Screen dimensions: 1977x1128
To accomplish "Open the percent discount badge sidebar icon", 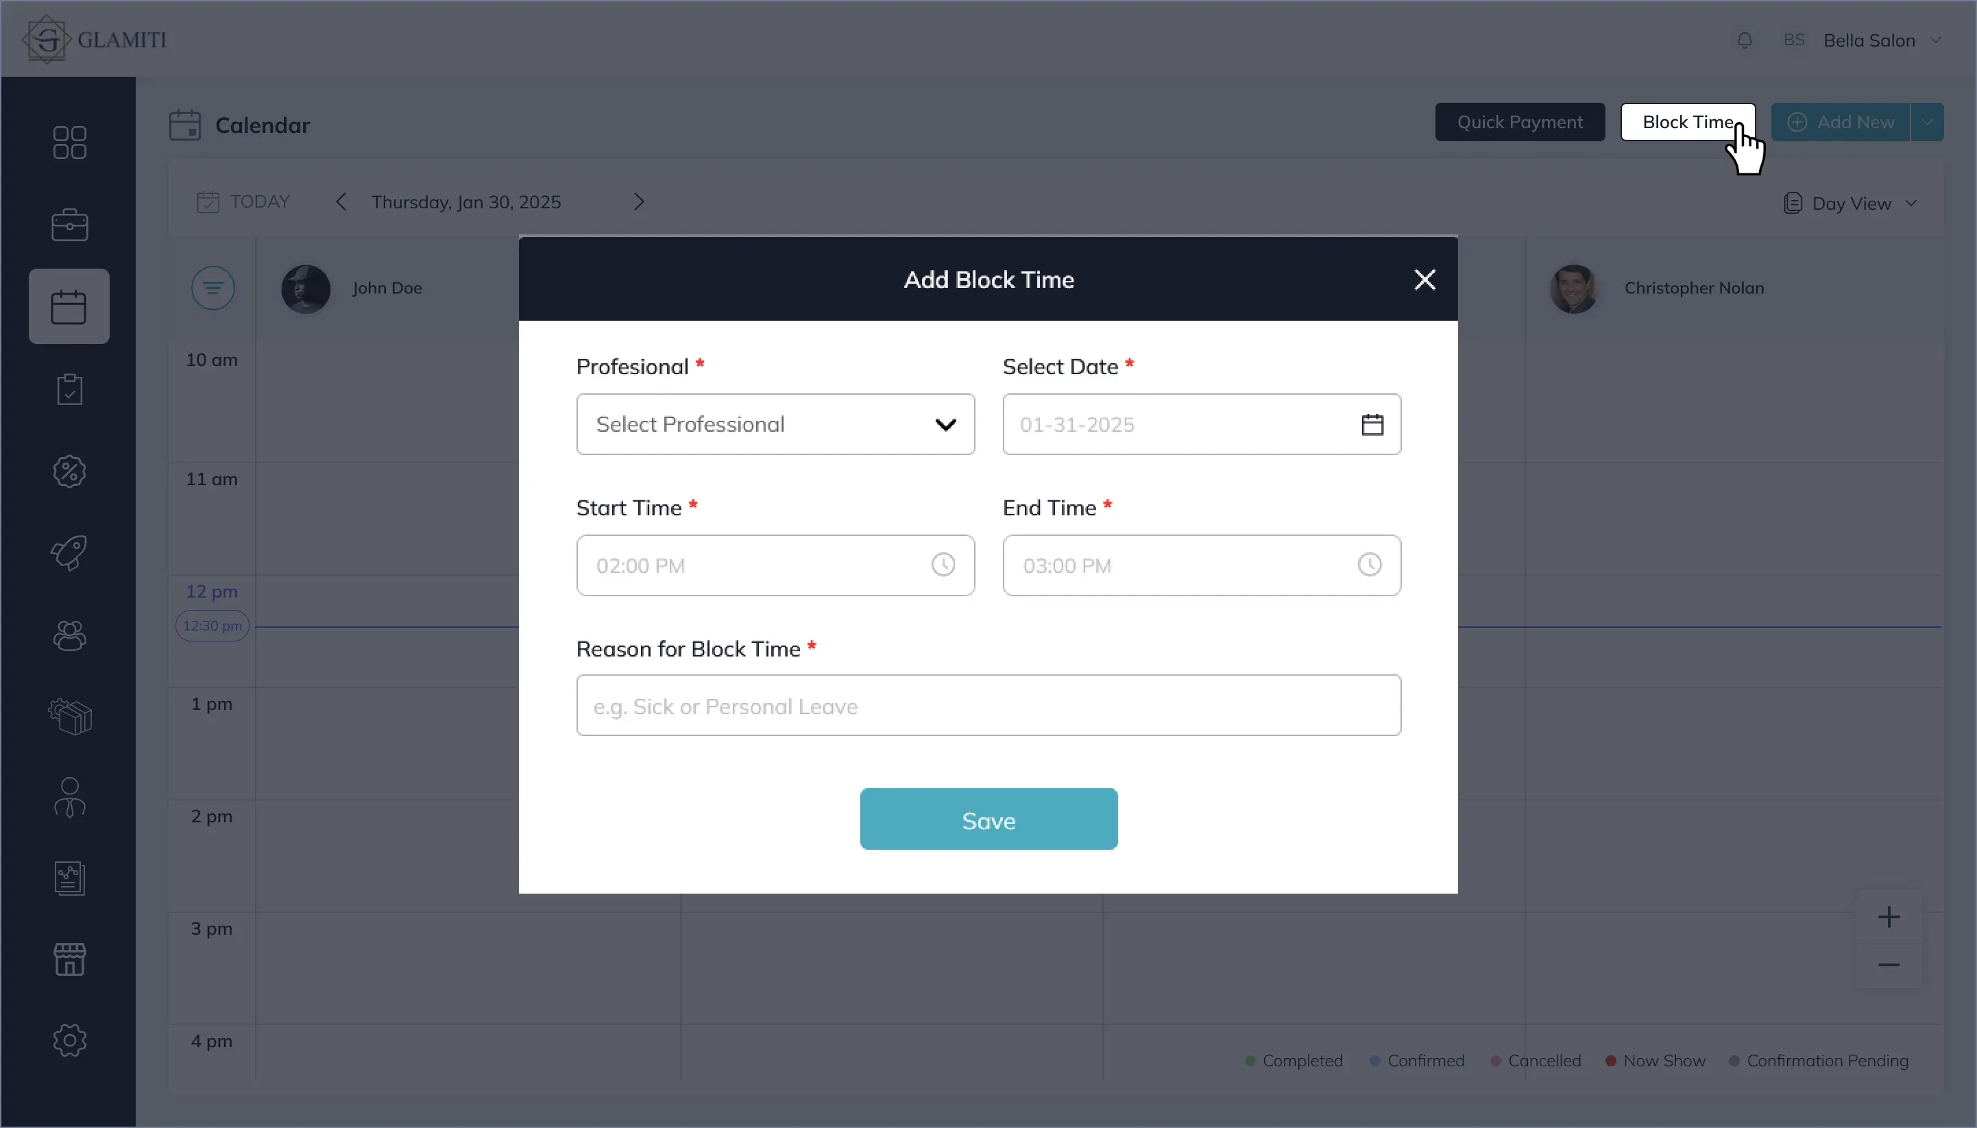I will pos(70,471).
